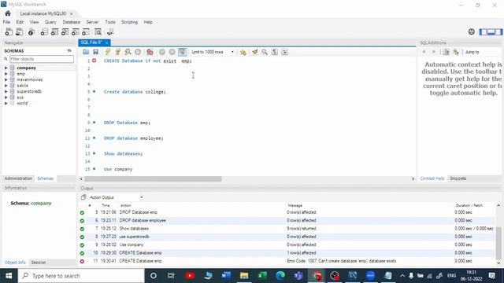Open the Action Output dropdown

click(116, 197)
